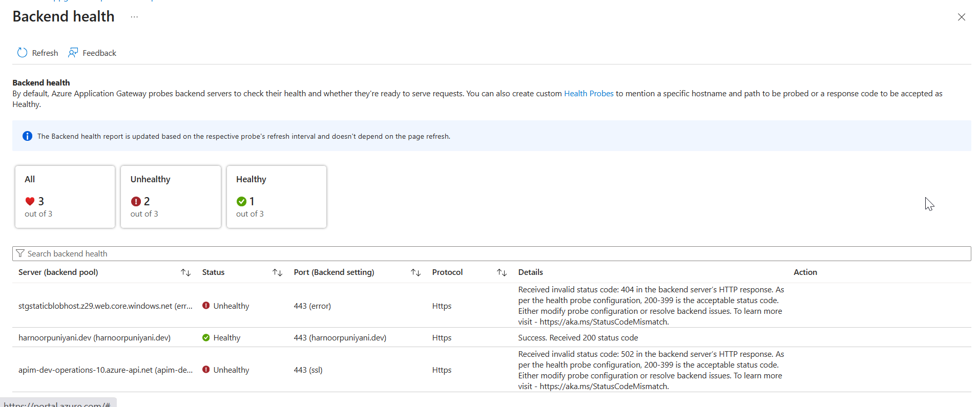Click into the Search backend health field
The height and width of the screenshot is (407, 979).
[492, 253]
